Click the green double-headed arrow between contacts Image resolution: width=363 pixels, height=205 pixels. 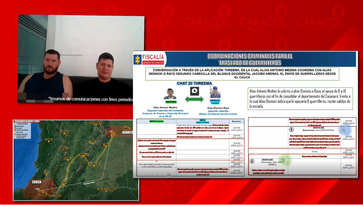194,99
